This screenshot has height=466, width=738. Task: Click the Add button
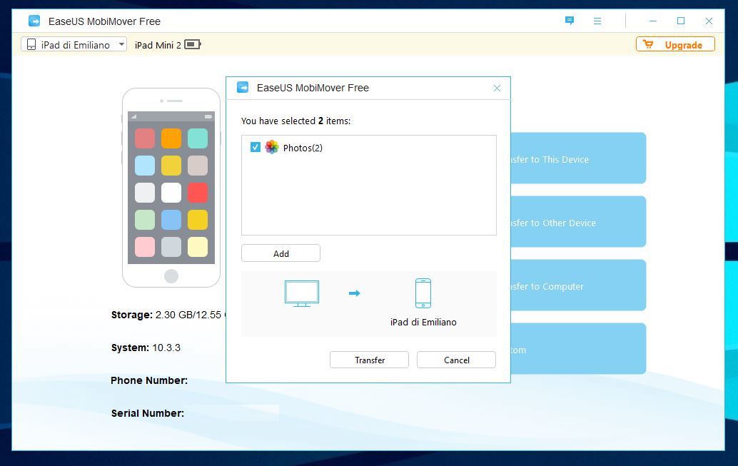coord(280,253)
